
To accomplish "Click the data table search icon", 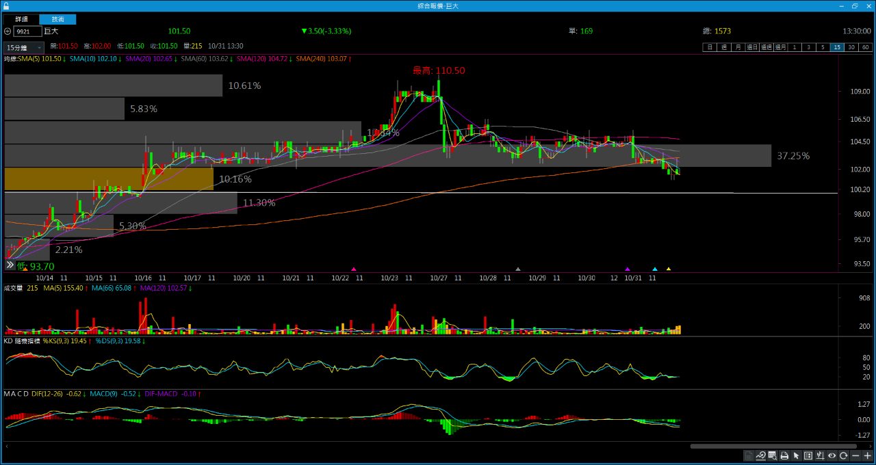I will coord(773,455).
